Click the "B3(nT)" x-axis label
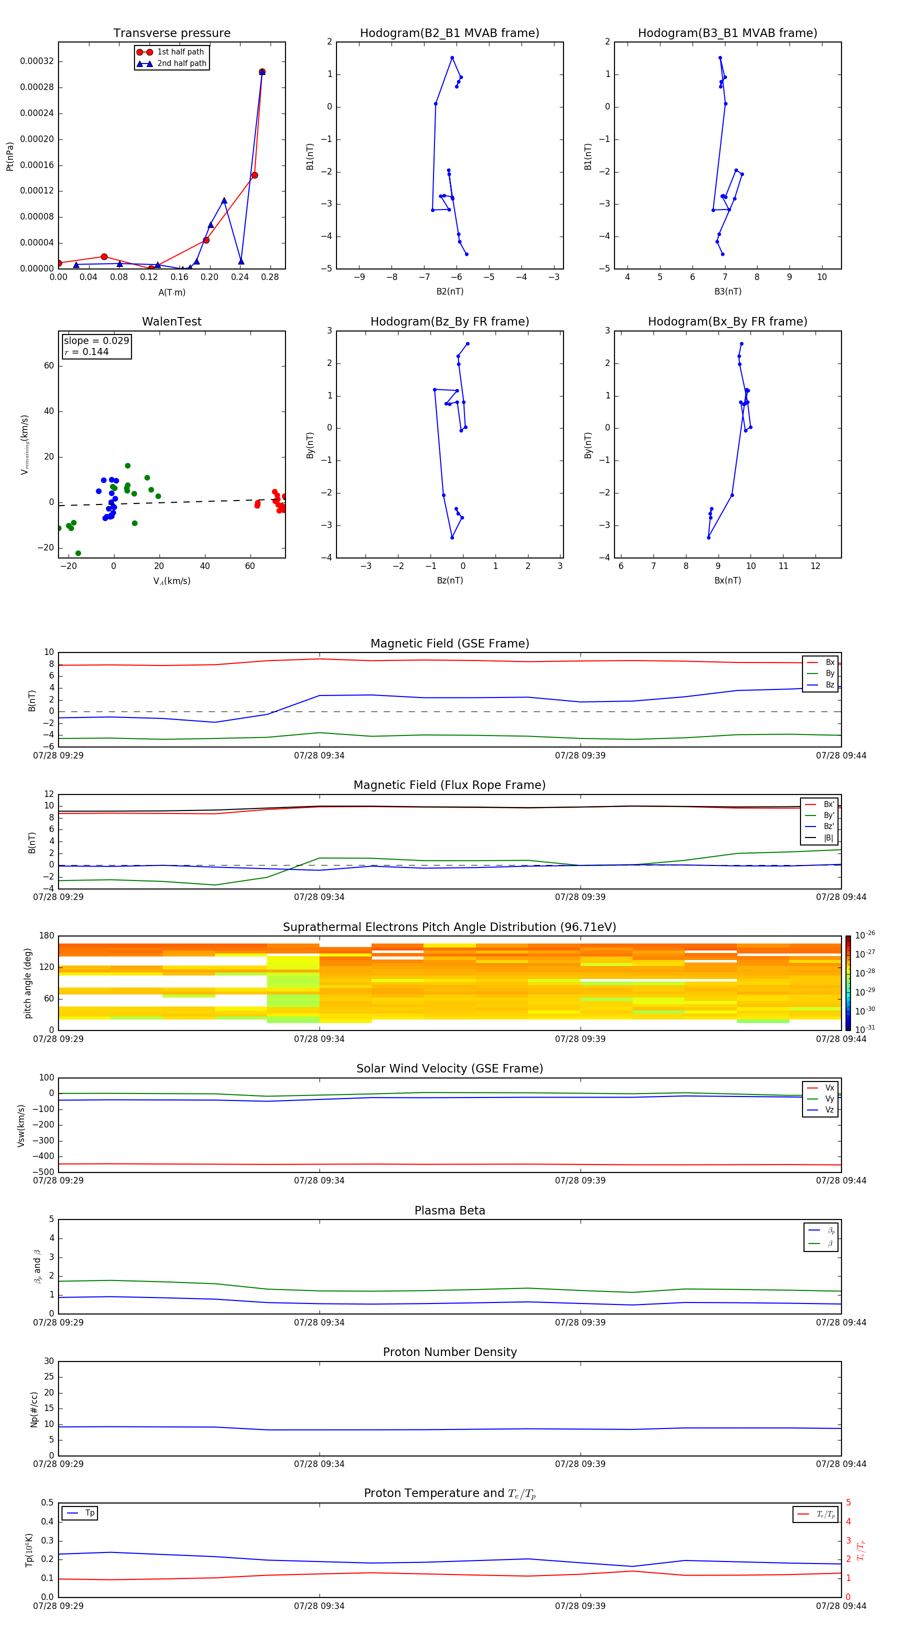The image size is (900, 1650). coord(727,291)
